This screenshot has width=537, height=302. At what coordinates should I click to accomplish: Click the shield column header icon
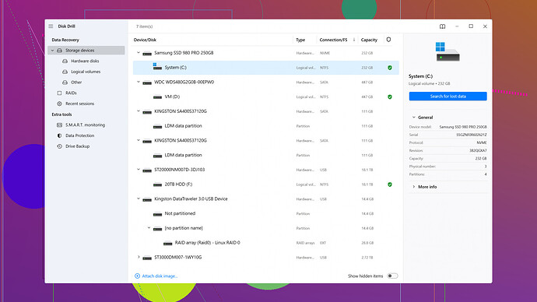(388, 40)
